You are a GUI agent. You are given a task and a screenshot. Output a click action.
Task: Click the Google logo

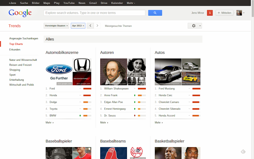tap(20, 13)
